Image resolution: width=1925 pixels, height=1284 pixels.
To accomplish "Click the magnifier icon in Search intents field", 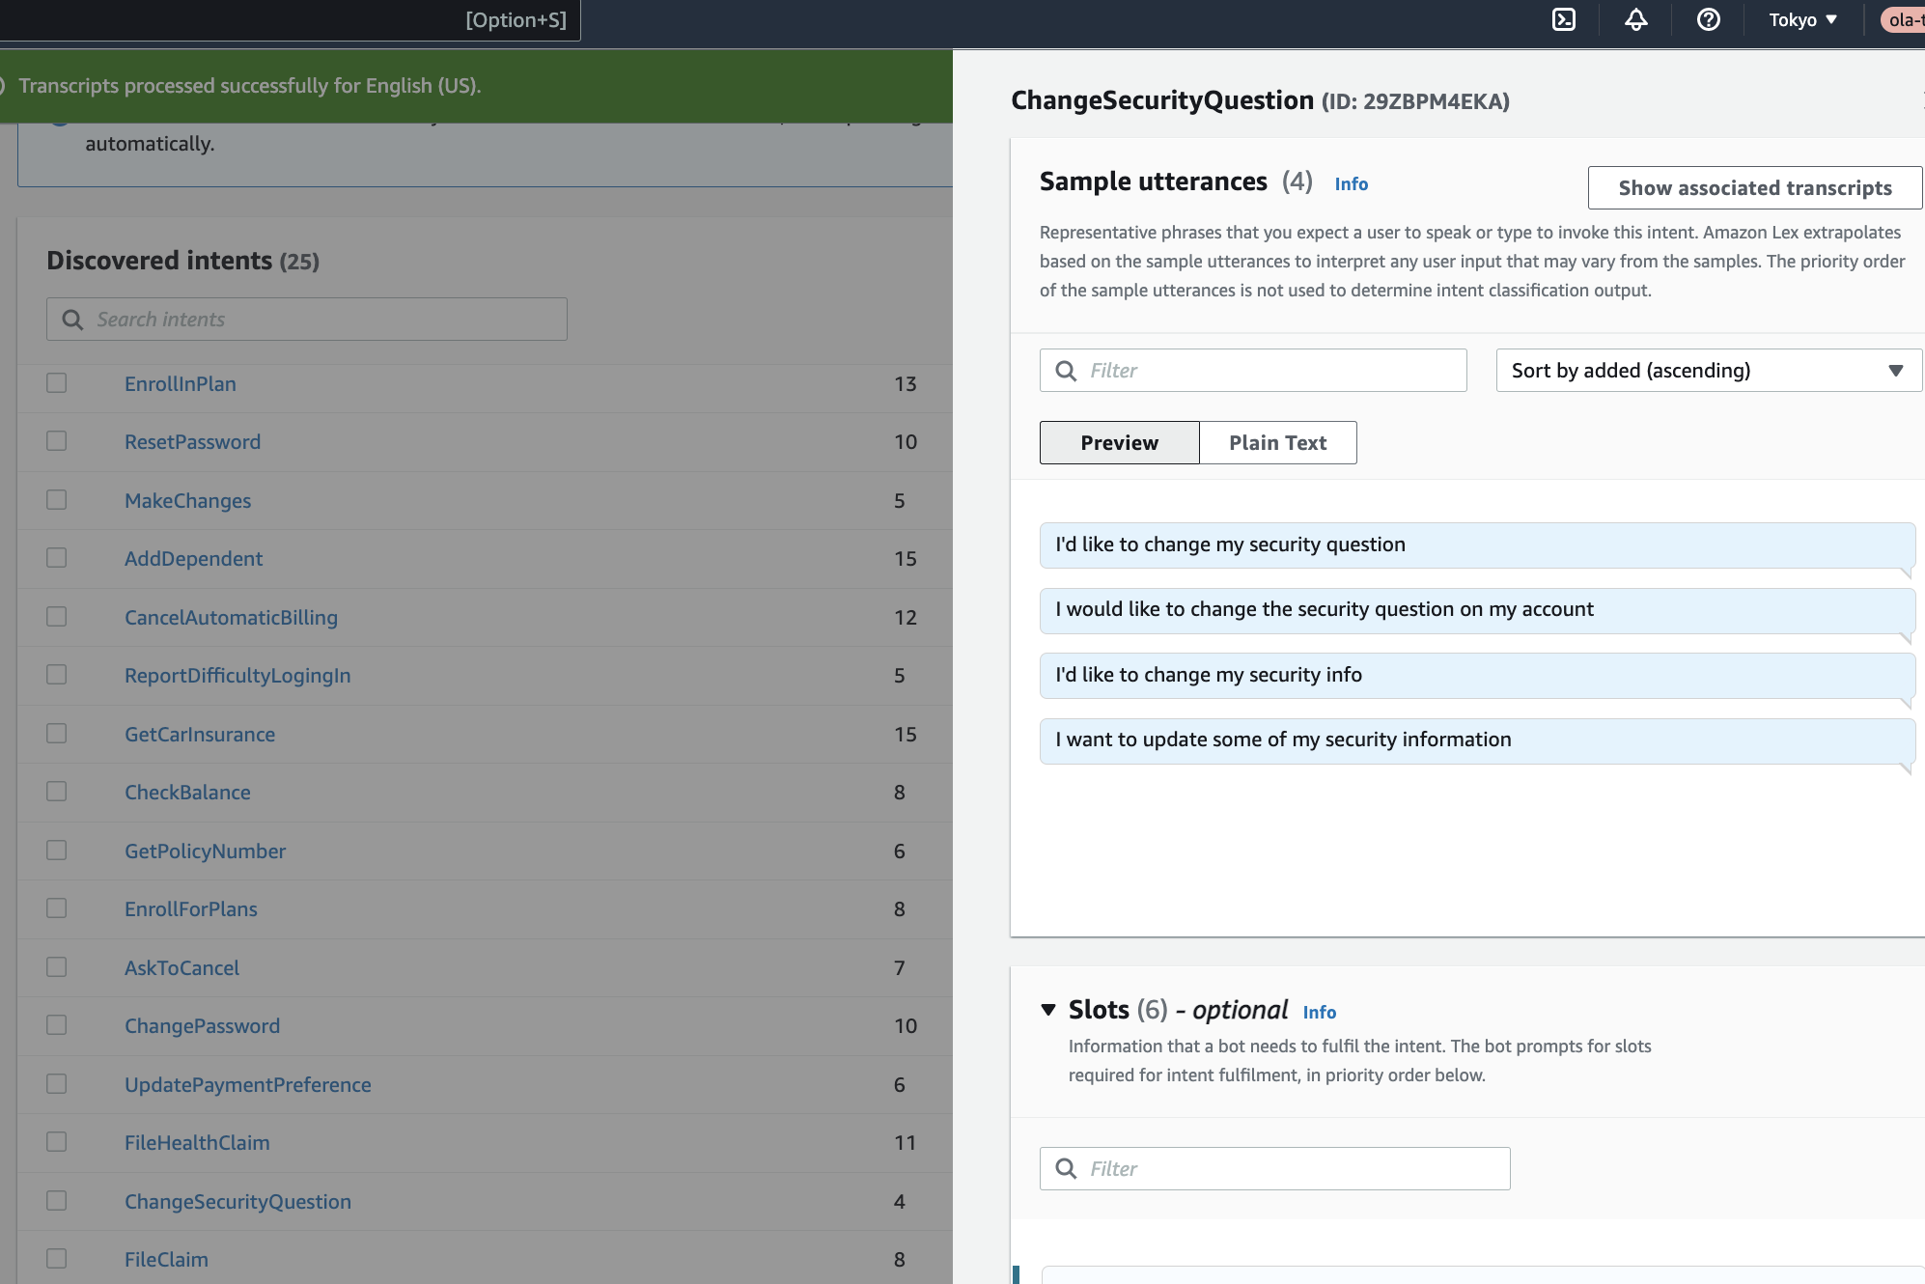I will pyautogui.click(x=72, y=319).
